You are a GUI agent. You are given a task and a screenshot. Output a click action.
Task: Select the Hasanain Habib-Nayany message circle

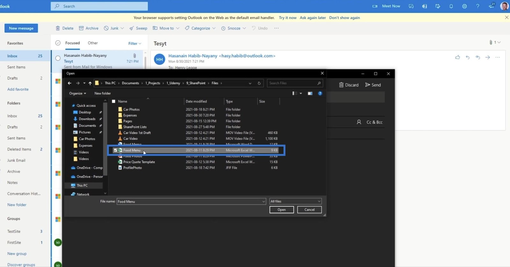58,58
